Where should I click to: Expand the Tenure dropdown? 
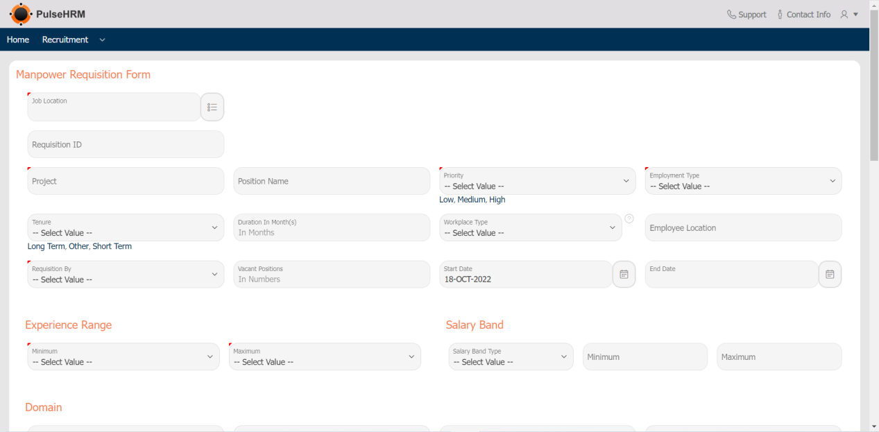click(x=126, y=228)
